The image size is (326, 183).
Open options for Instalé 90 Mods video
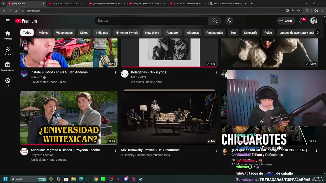pos(116,72)
